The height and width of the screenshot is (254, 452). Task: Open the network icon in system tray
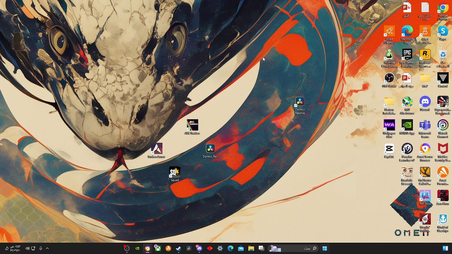[x=33, y=248]
